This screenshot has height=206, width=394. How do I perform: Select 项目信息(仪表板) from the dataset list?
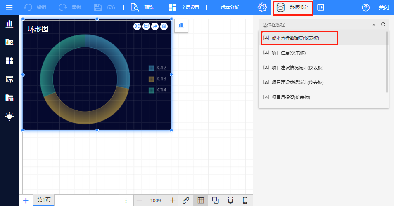tap(289, 53)
